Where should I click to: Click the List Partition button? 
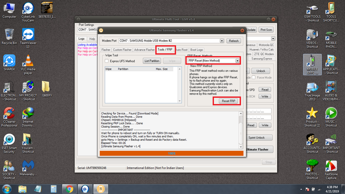152,61
